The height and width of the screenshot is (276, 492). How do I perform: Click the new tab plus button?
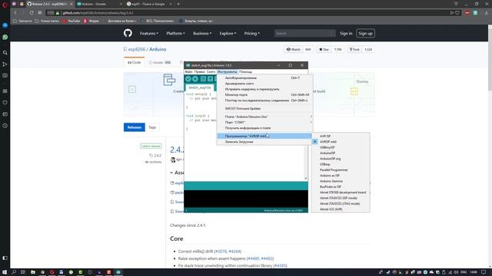(x=178, y=4)
